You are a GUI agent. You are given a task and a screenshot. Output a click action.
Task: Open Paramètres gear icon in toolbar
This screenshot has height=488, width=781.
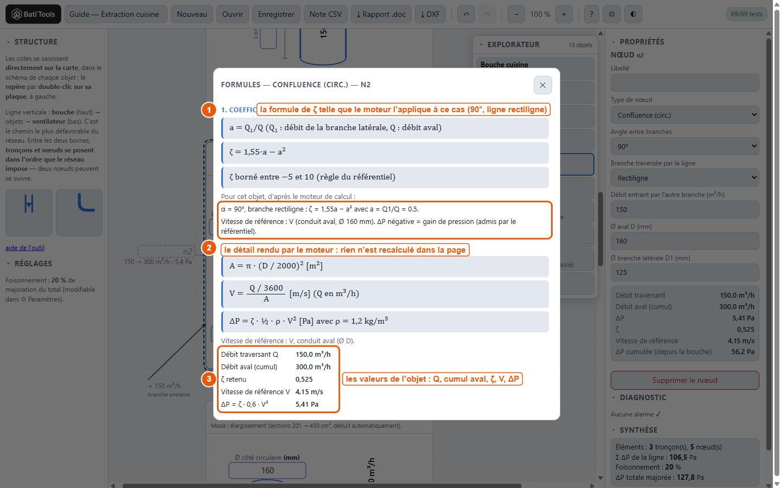[612, 14]
